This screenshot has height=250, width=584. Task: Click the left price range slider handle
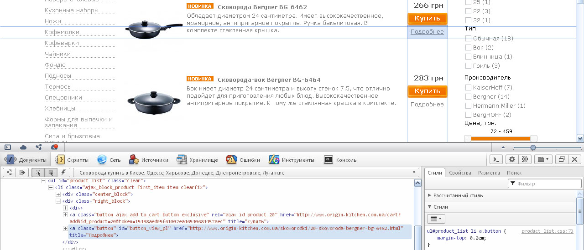(x=468, y=139)
